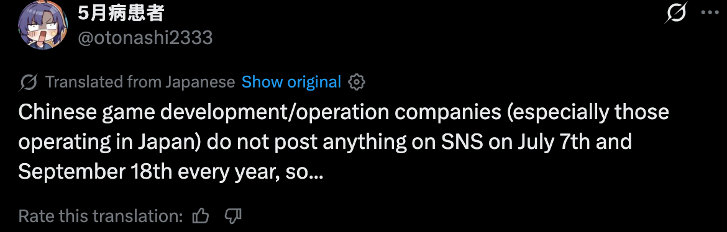Click the trailing so… at the post end

[x=308, y=172]
